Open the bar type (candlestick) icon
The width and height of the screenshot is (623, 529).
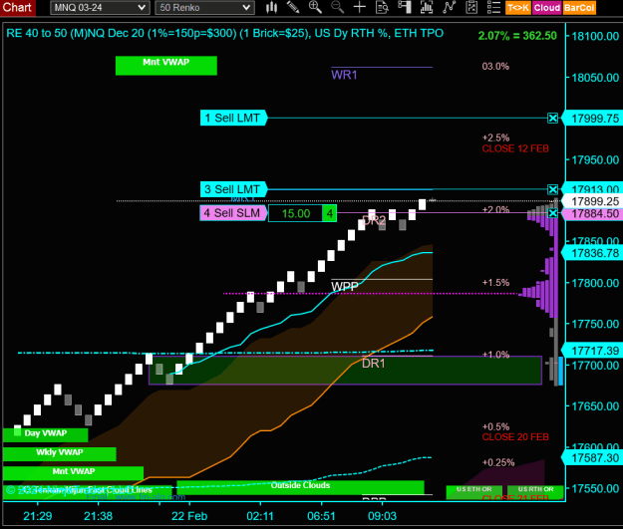[x=271, y=7]
